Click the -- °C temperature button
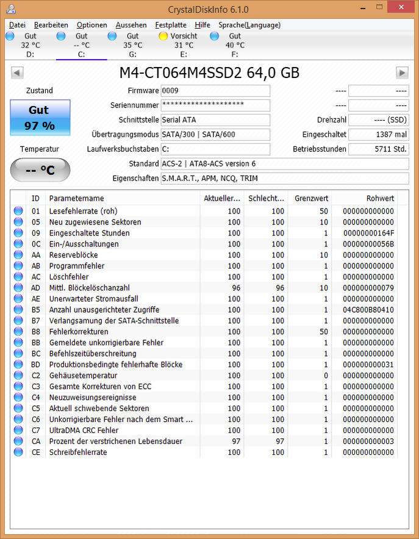 click(x=40, y=170)
